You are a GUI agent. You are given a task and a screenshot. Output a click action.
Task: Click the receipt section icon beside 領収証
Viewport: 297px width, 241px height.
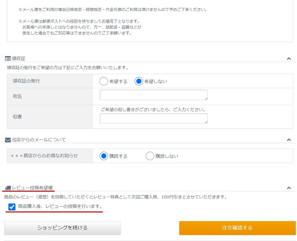8,58
